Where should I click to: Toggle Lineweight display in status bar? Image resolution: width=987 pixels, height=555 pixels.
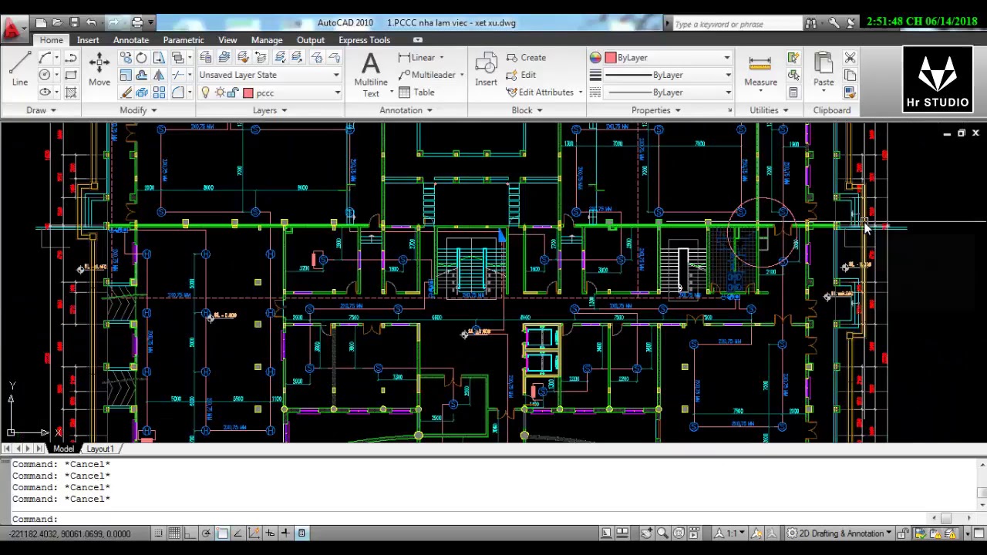click(x=285, y=533)
